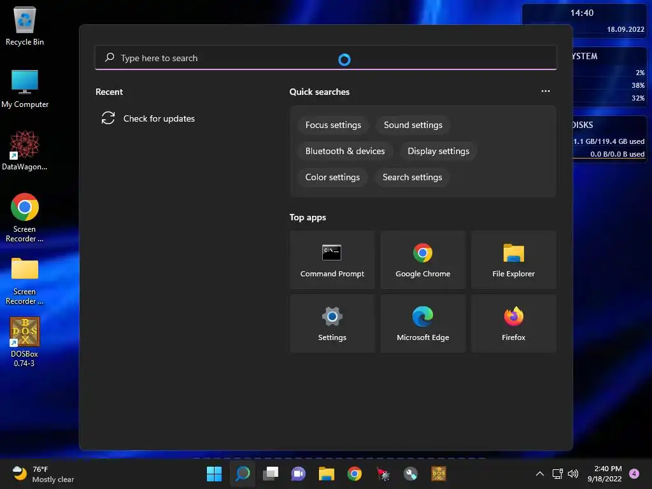Click the network tray icon

tap(557, 474)
